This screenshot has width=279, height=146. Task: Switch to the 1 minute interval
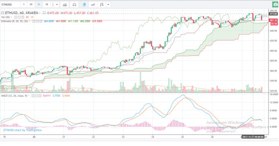24,4
